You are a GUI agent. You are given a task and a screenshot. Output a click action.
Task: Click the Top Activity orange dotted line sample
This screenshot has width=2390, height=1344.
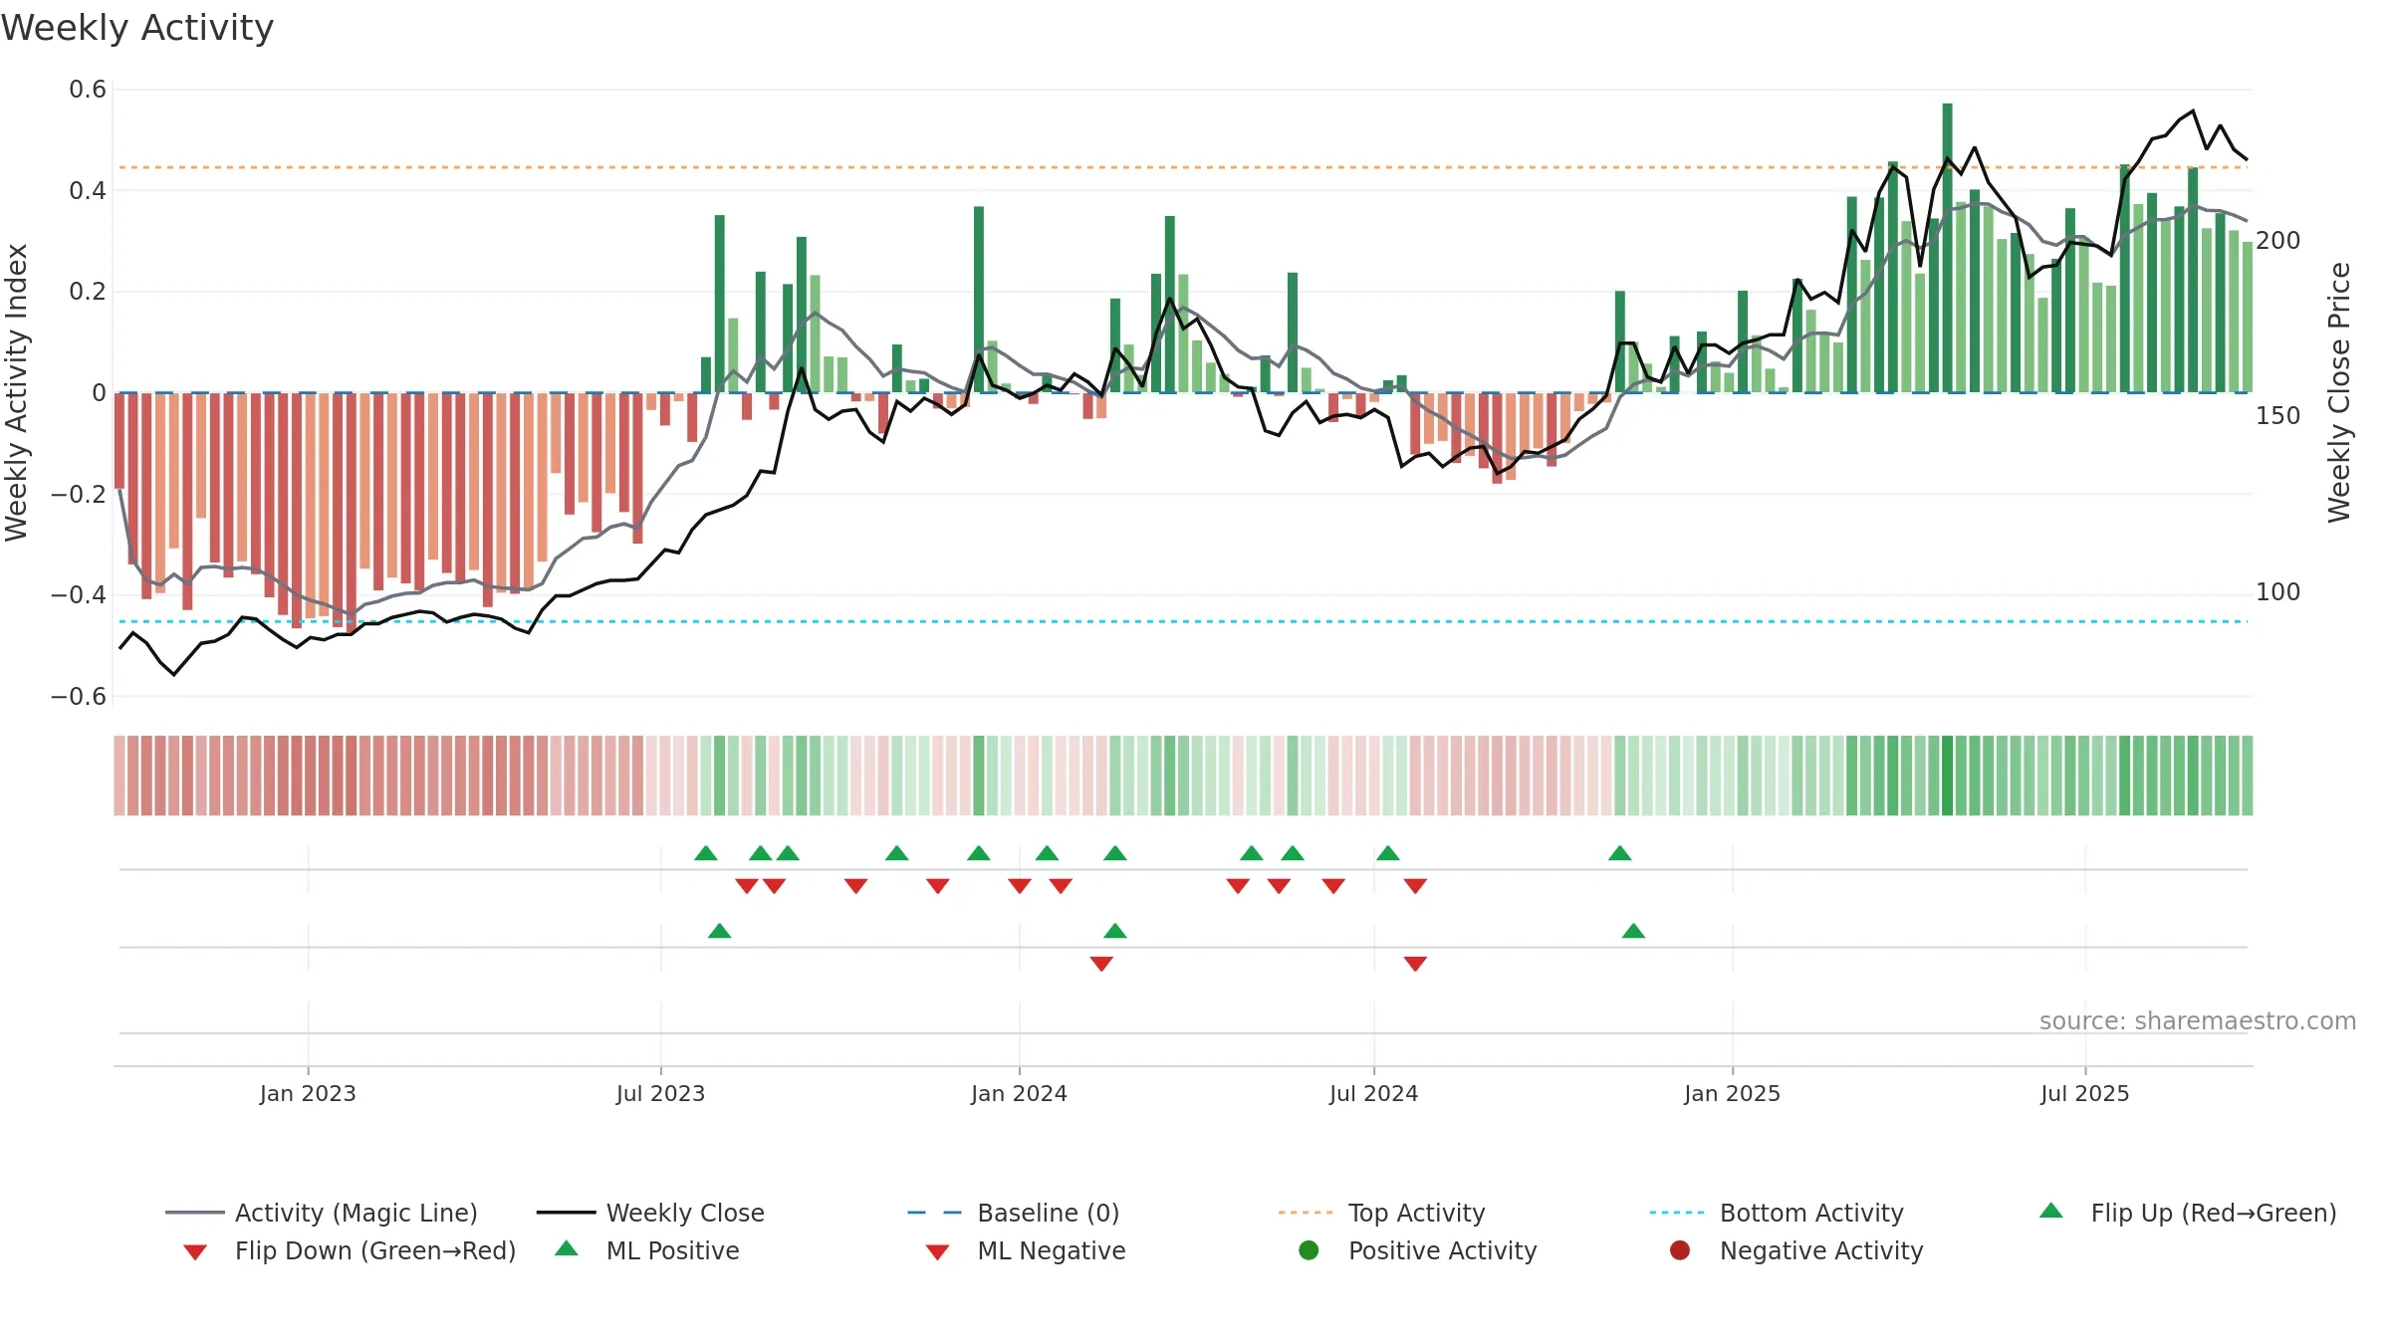point(1306,1213)
